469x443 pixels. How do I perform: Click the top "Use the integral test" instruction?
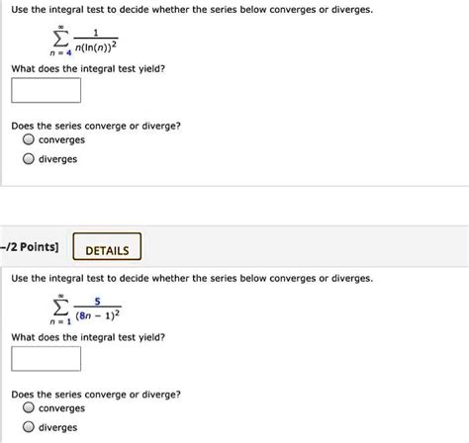tap(192, 10)
